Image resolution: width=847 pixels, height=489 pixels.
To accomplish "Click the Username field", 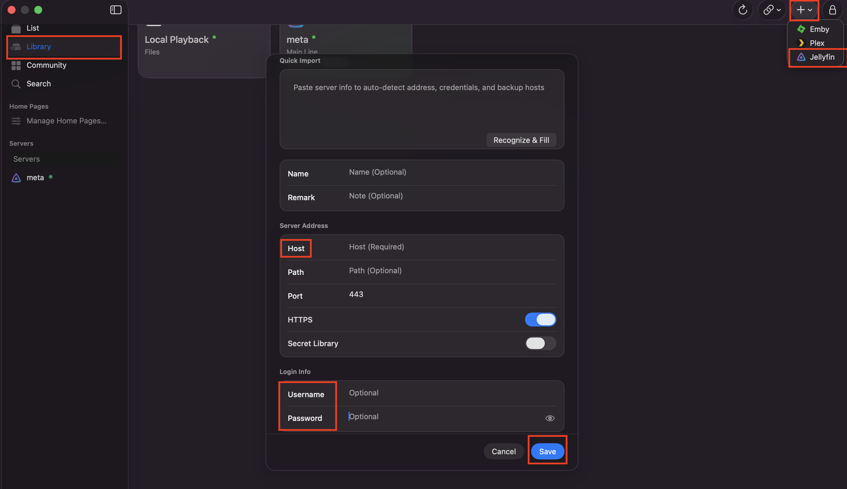I will (452, 393).
